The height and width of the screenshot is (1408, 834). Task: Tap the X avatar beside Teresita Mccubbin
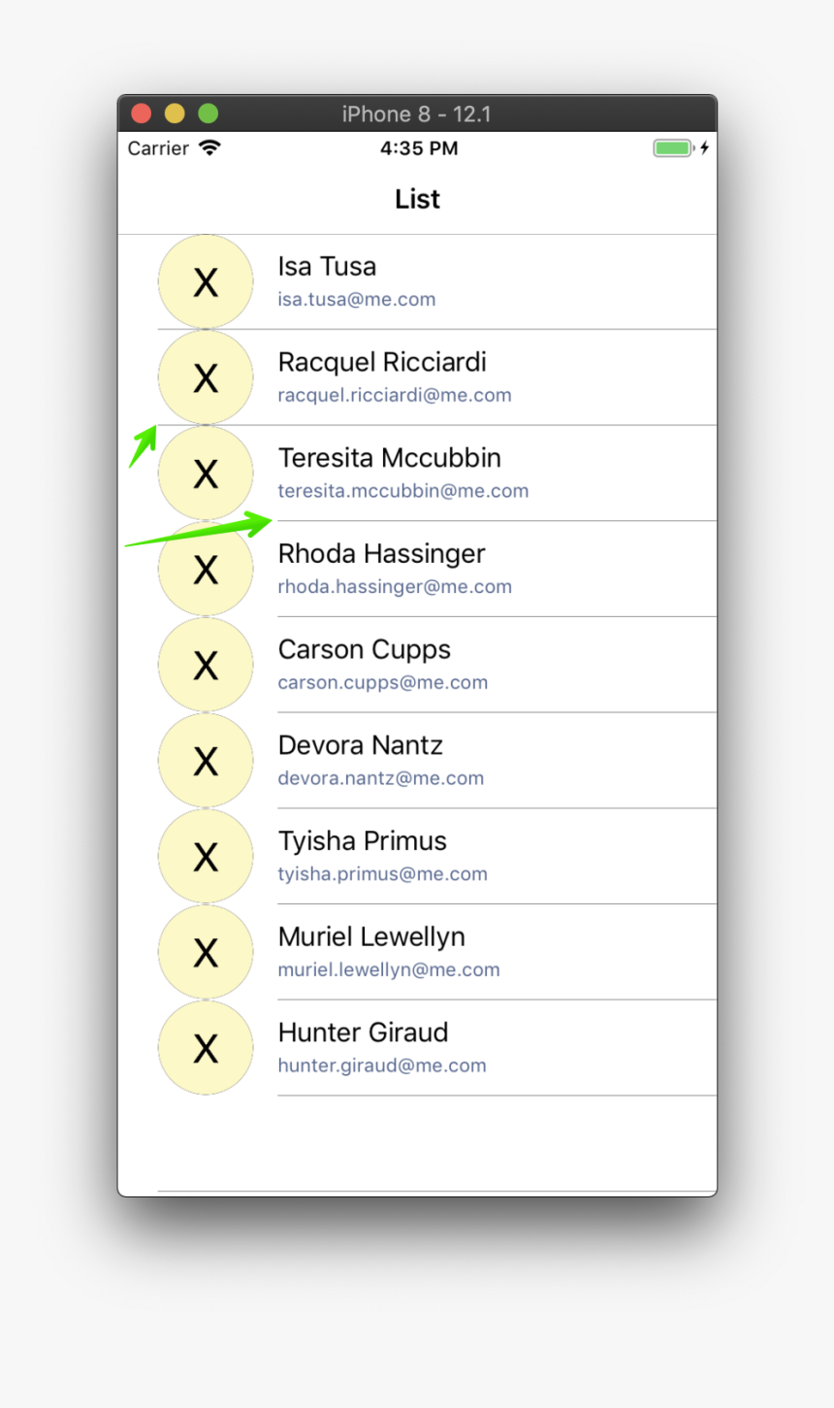coord(206,474)
